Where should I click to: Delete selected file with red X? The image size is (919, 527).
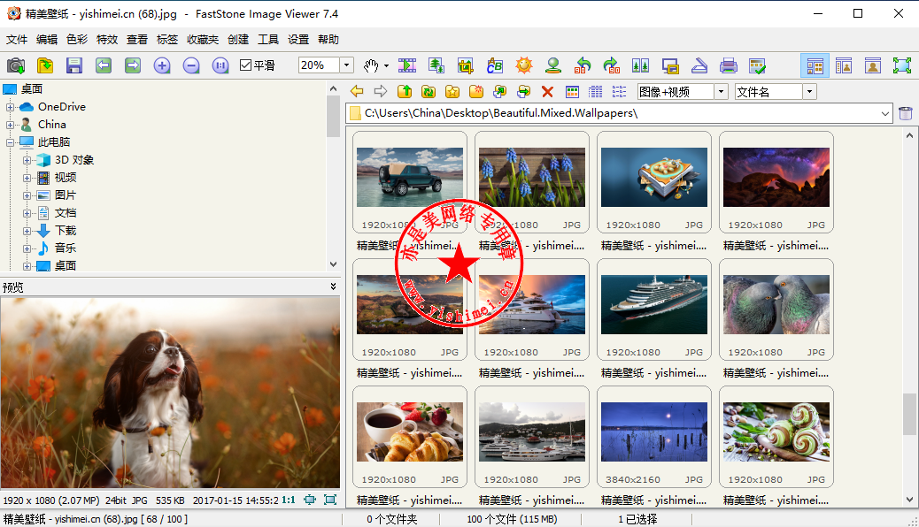click(547, 91)
